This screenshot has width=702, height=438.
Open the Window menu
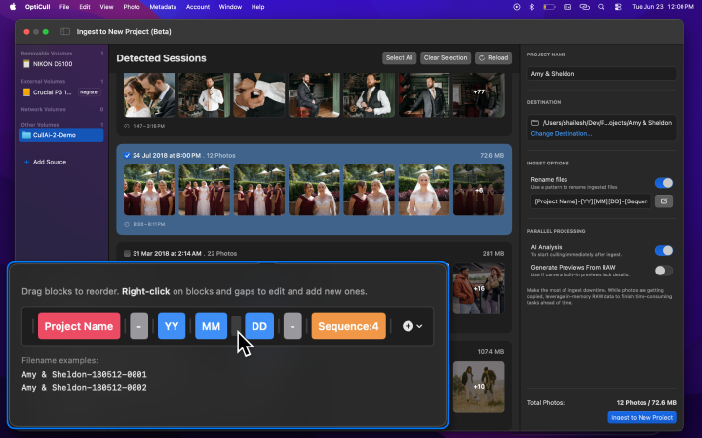(230, 7)
